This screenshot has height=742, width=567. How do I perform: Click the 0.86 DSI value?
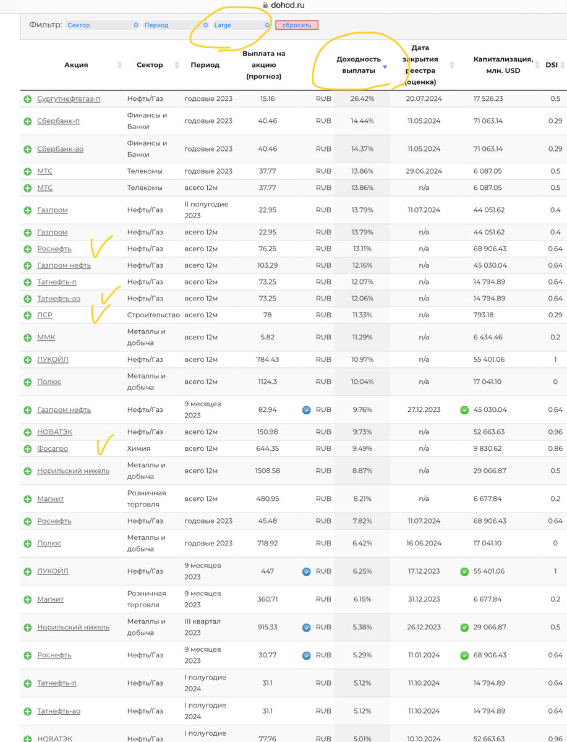pos(555,449)
